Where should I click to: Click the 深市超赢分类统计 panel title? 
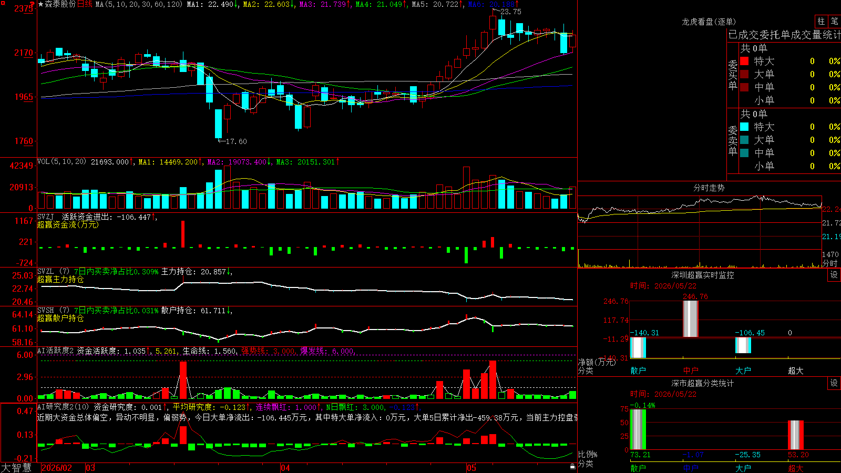pos(702,383)
